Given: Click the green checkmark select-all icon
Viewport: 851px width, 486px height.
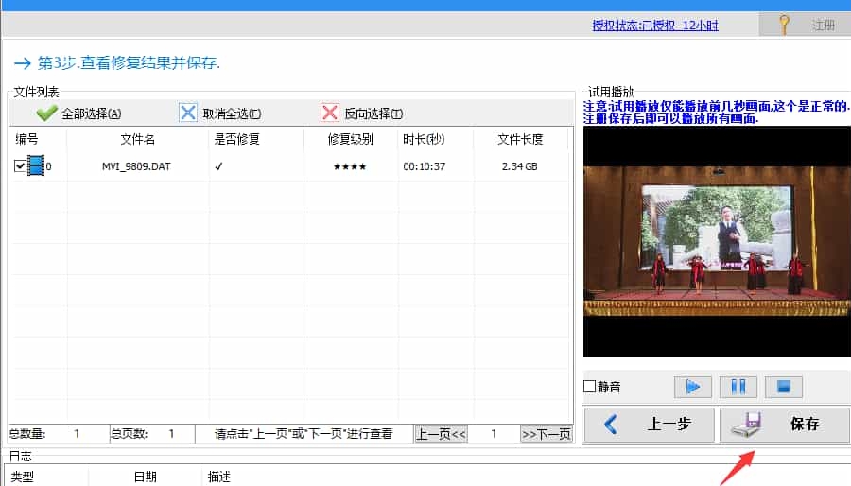Looking at the screenshot, I should 46,113.
